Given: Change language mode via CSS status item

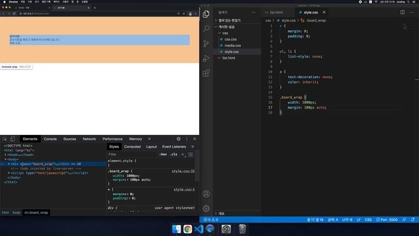Looking at the screenshot, I should (368, 220).
